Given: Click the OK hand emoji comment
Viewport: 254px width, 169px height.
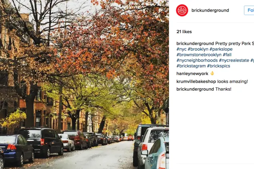Looking at the screenshot, I should click(212, 74).
